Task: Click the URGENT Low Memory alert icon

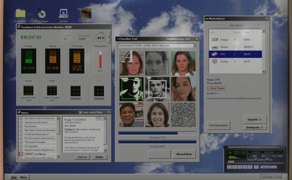Action: (21, 154)
